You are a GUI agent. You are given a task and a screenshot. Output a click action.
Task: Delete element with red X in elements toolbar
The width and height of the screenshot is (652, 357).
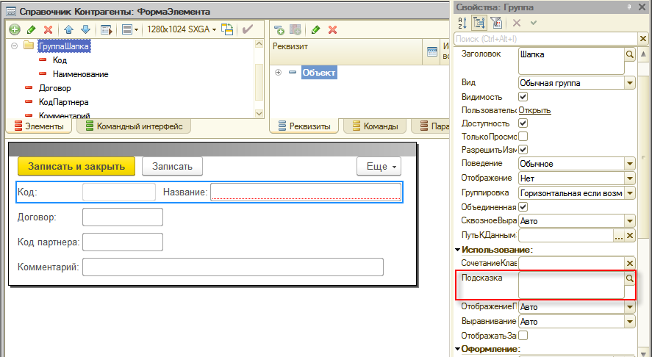[49, 29]
